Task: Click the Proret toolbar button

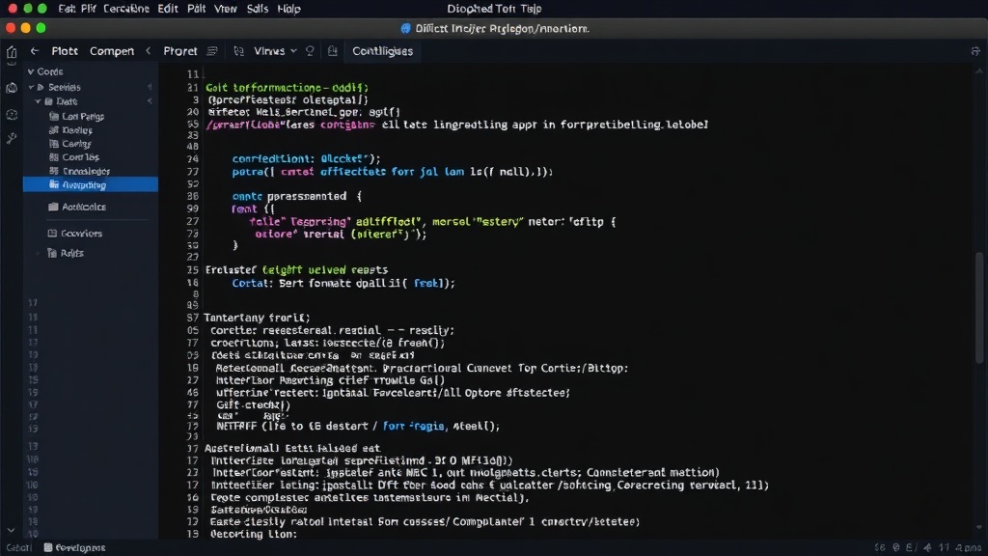Action: coord(180,51)
